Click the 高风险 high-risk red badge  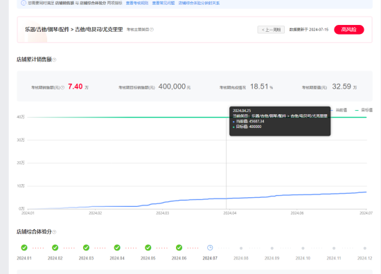[349, 30]
